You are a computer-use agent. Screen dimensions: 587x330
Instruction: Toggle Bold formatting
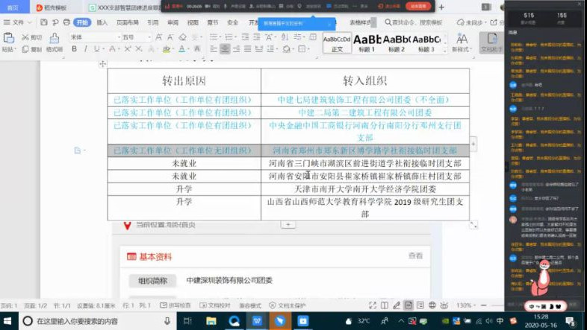pos(74,49)
